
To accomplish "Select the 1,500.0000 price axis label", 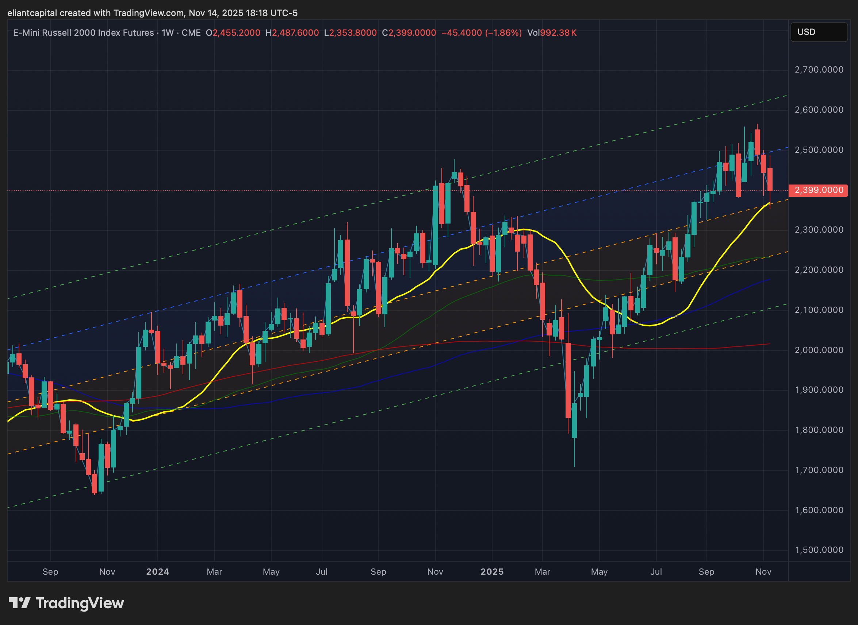I will (x=819, y=550).
